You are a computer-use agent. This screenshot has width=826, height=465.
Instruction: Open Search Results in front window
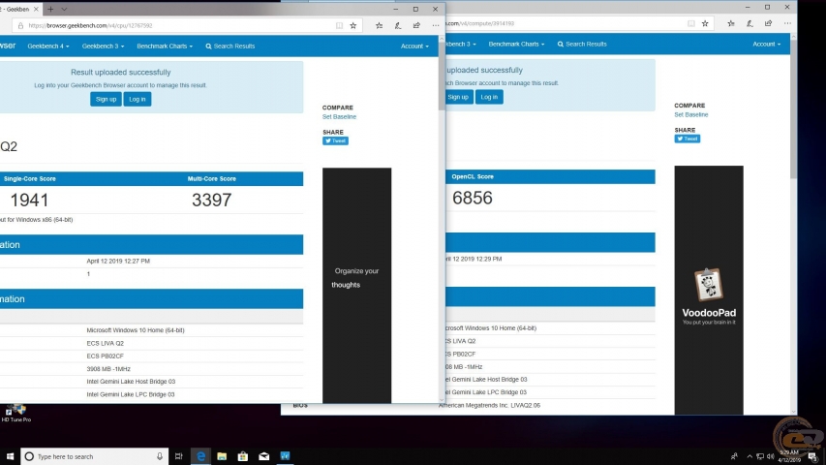pos(230,46)
